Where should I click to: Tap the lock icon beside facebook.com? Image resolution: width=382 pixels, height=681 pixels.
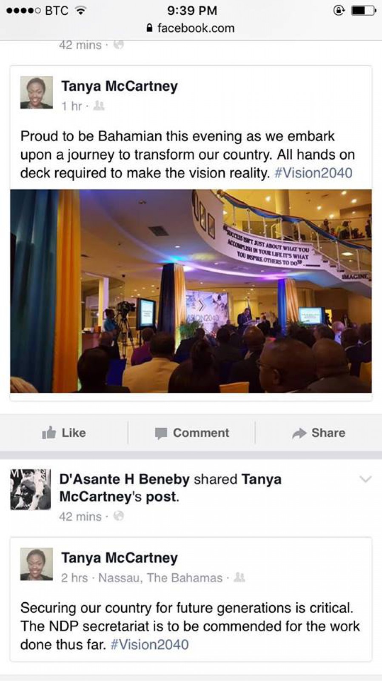click(149, 28)
